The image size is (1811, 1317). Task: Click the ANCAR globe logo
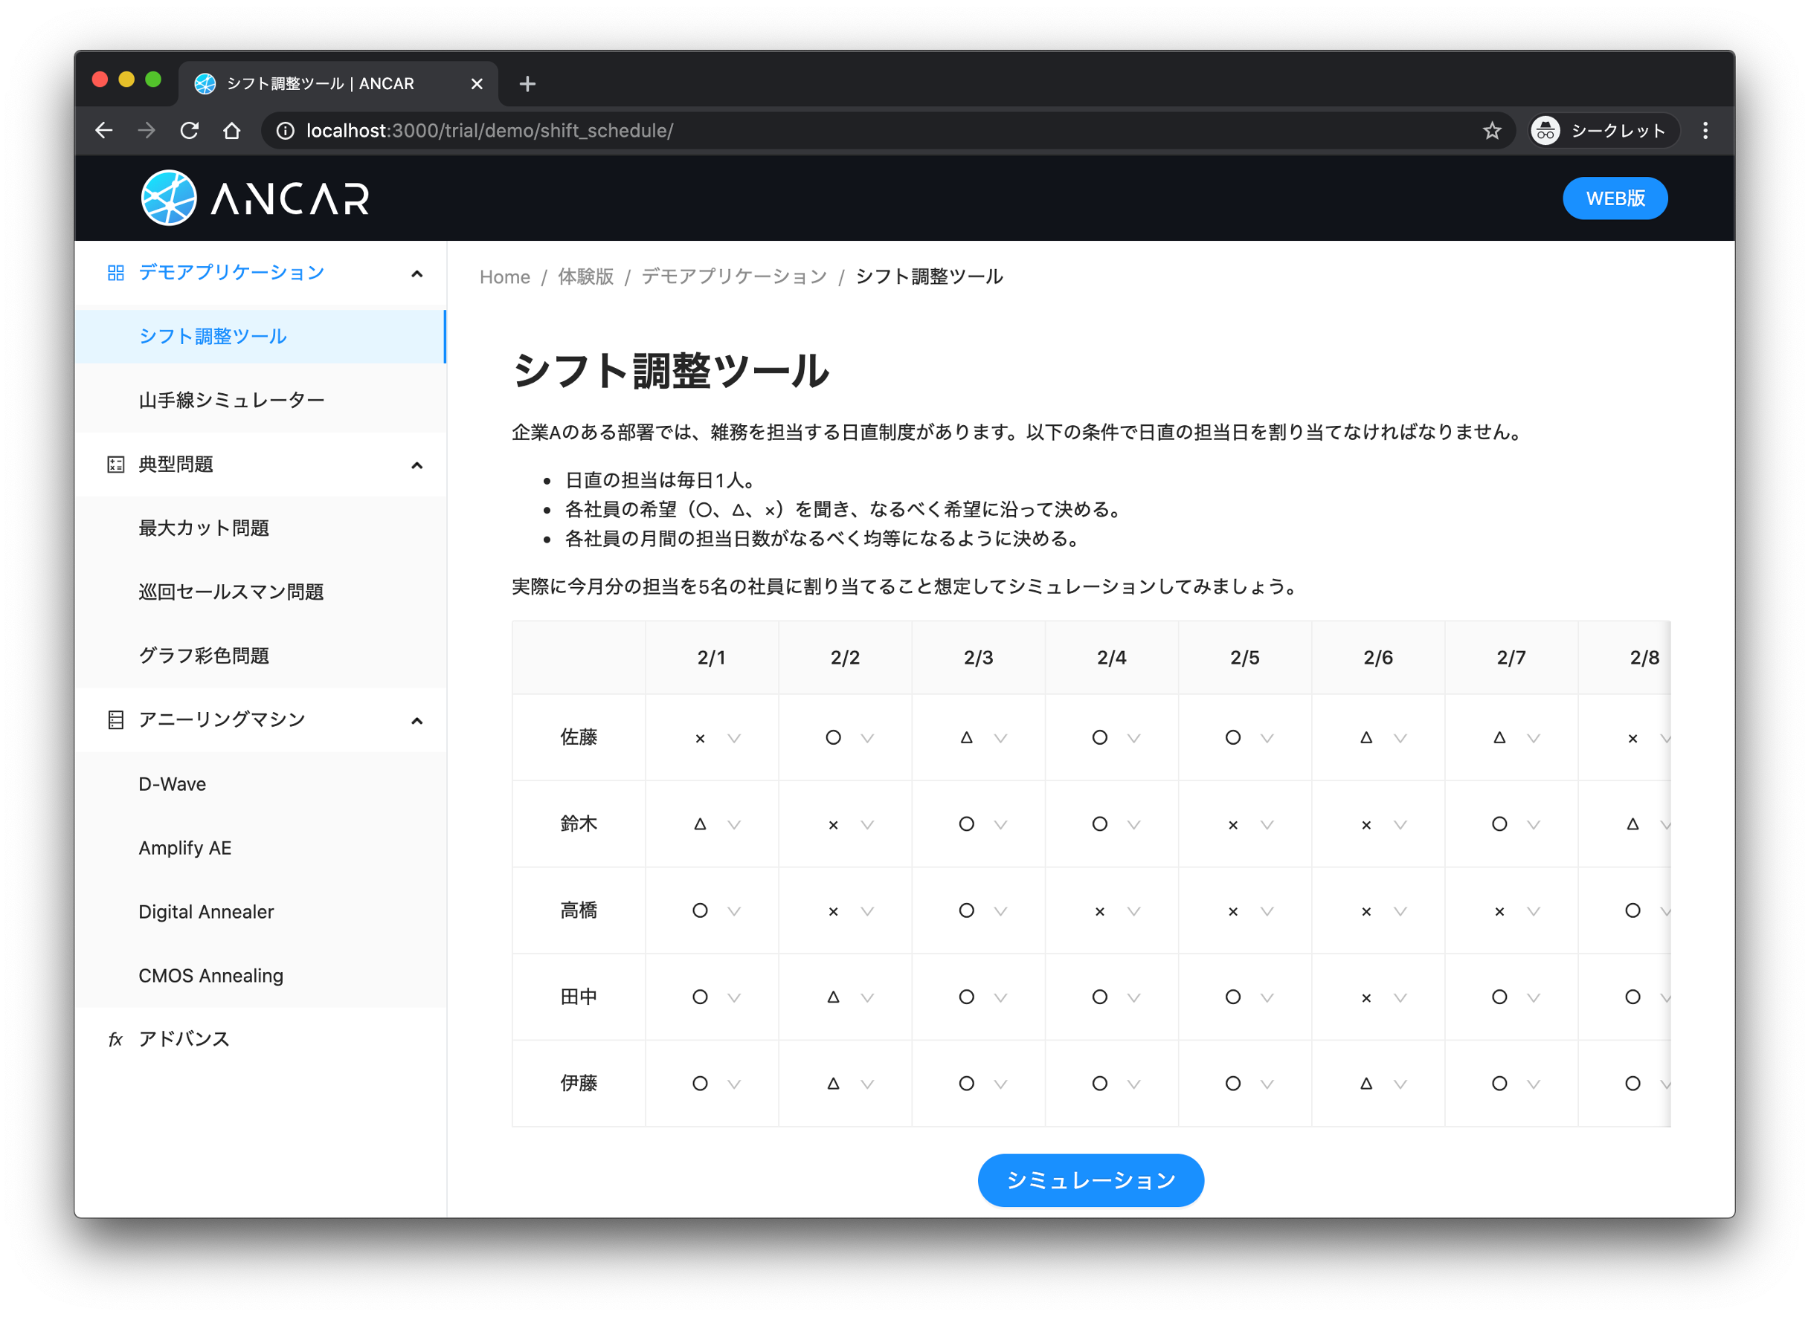pyautogui.click(x=169, y=198)
